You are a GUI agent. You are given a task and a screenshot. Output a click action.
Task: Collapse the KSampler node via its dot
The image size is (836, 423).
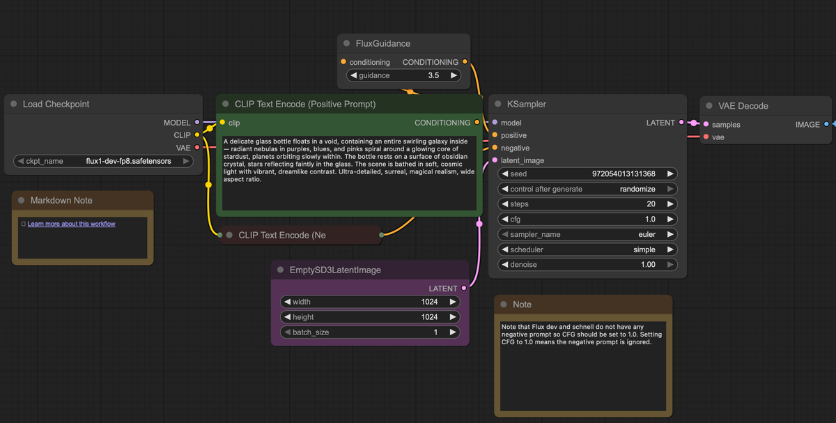tap(497, 104)
